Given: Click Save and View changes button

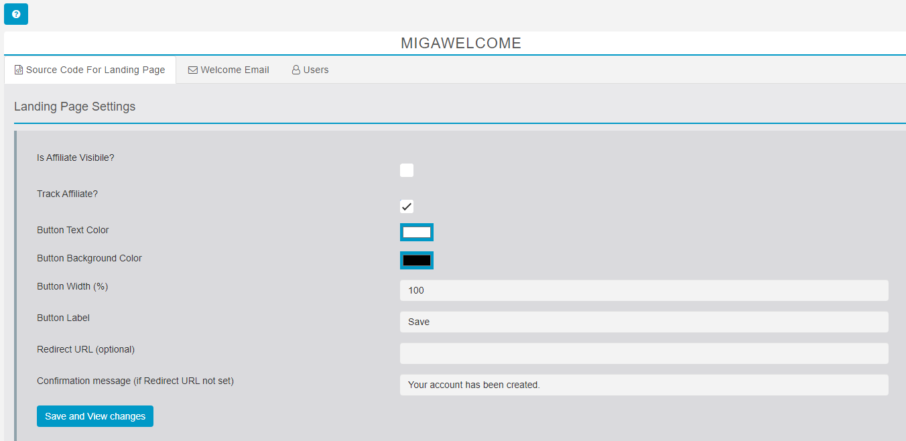Looking at the screenshot, I should point(95,416).
